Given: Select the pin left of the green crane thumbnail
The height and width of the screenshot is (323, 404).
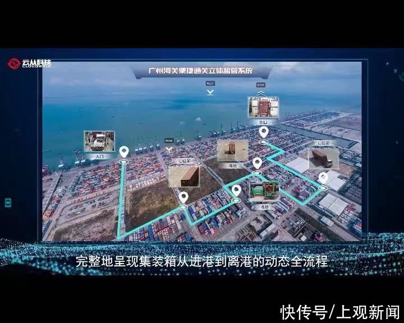Looking at the screenshot, I should (236, 191).
